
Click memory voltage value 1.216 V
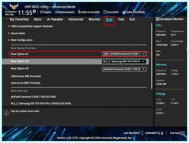(x=175, y=74)
